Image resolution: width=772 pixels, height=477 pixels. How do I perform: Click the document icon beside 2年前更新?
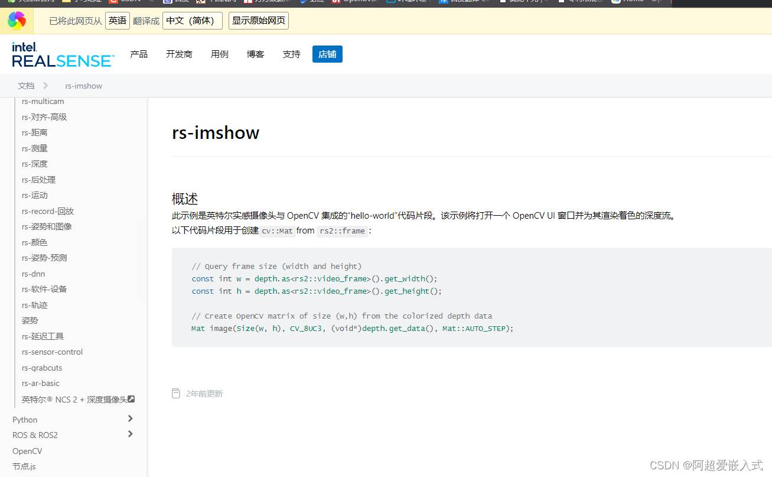(x=176, y=394)
